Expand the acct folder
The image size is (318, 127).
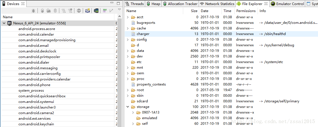click(128, 17)
